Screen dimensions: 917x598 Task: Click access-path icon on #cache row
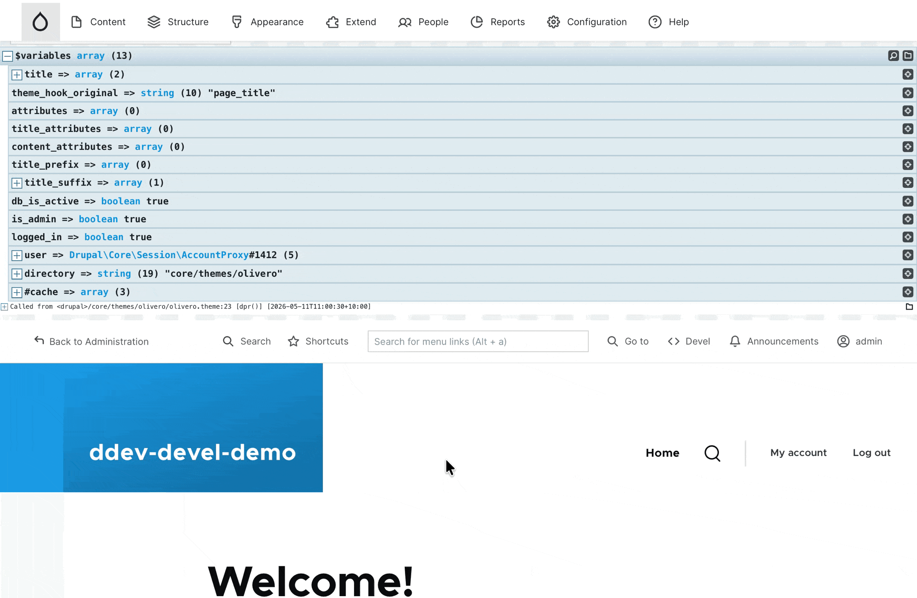pos(908,292)
